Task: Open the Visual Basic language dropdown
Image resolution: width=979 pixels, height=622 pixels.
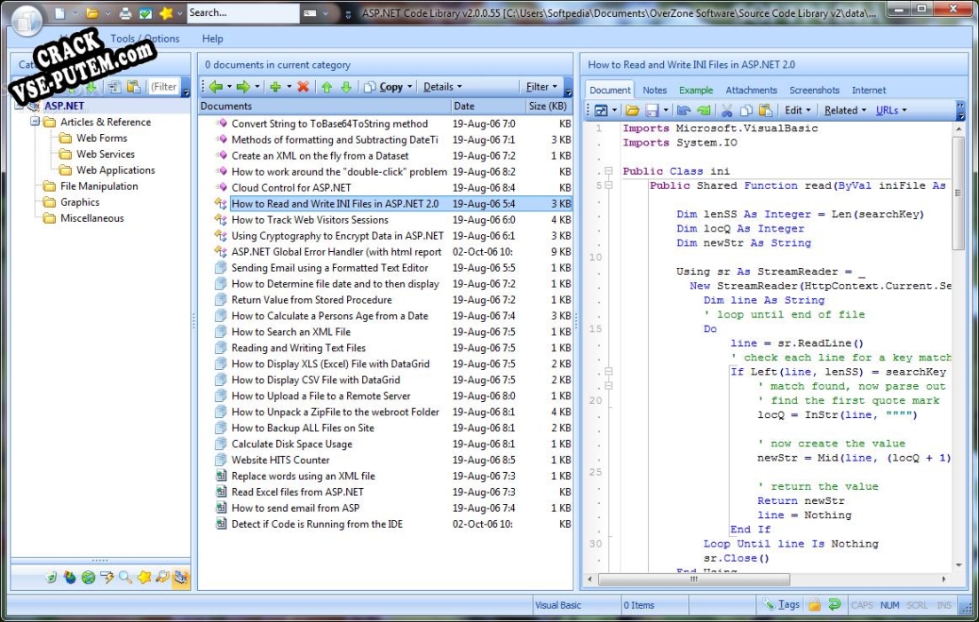Action: point(573,604)
